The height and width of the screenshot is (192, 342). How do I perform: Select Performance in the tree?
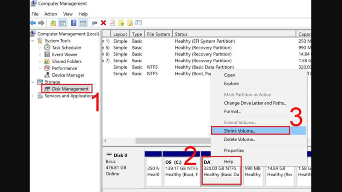(x=65, y=68)
